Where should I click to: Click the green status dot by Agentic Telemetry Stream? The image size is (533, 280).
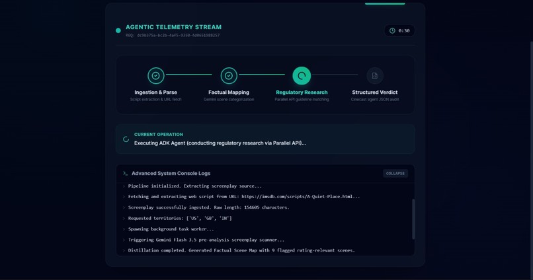pos(118,30)
